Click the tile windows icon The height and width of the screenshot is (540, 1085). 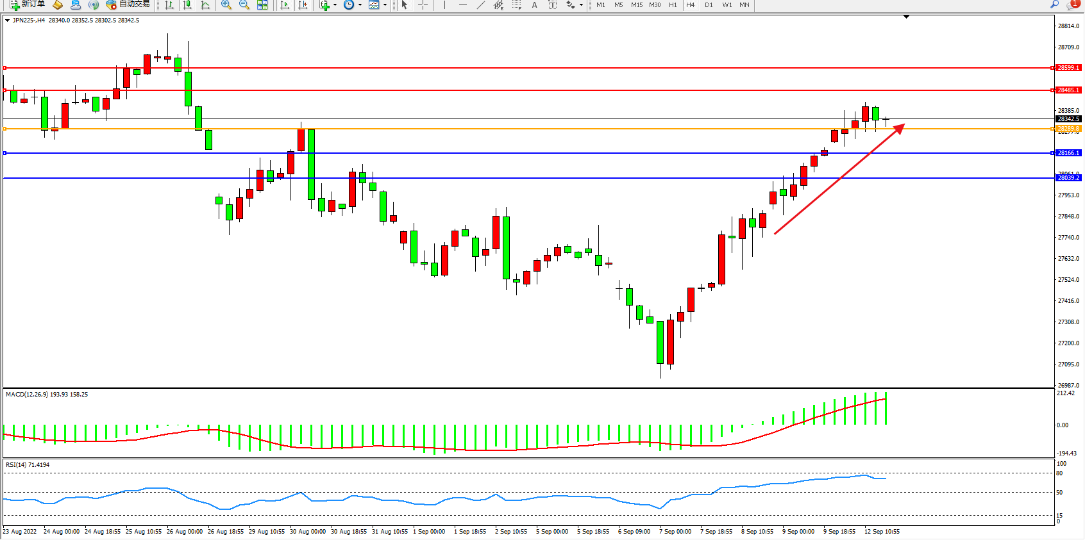[x=262, y=5]
